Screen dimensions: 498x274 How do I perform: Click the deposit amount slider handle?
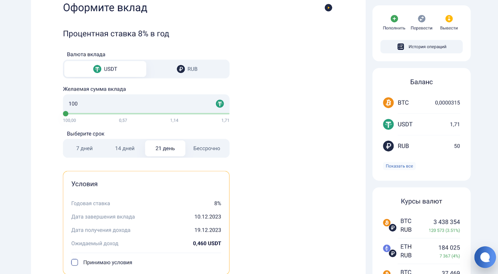tap(66, 113)
